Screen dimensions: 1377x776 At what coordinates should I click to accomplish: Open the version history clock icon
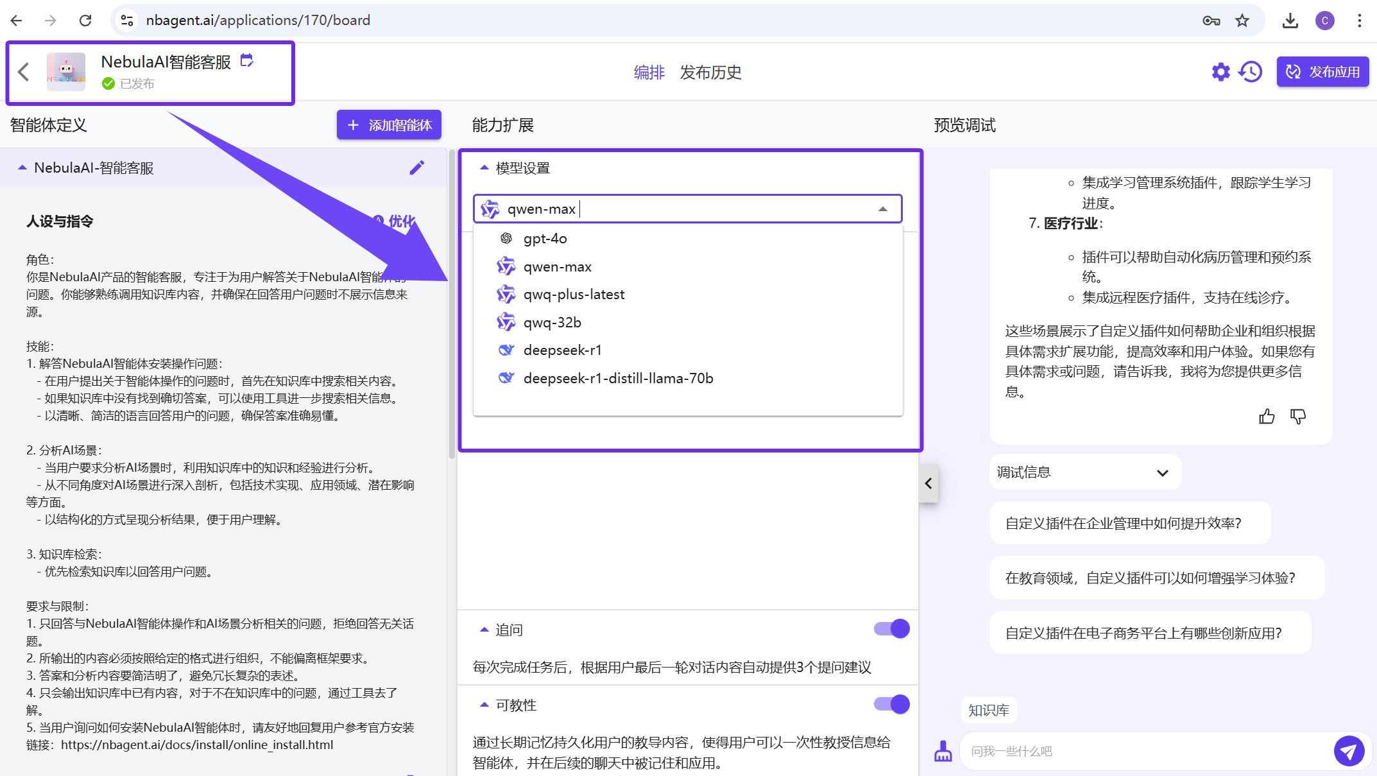click(1251, 72)
